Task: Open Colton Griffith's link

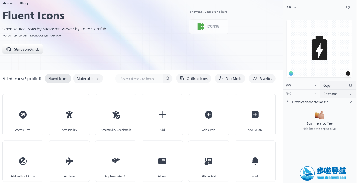Action: point(93,29)
